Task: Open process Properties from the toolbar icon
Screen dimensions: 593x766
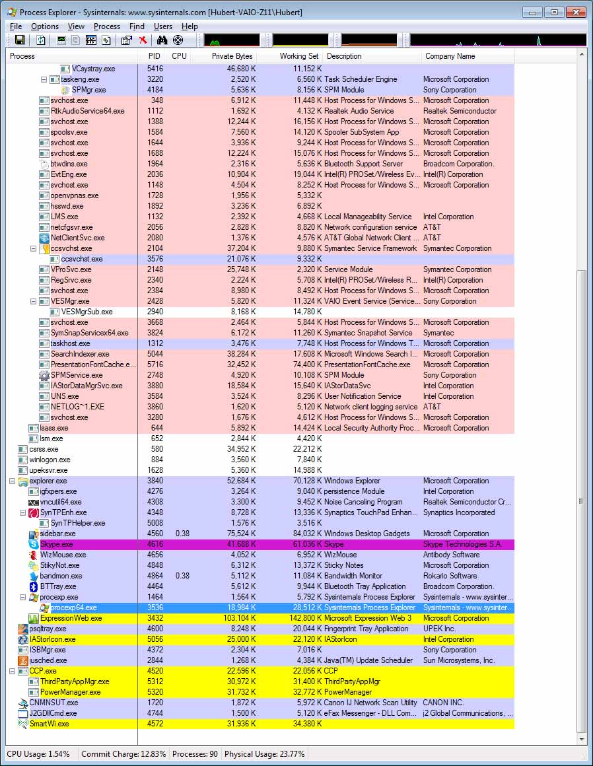Action: click(127, 40)
